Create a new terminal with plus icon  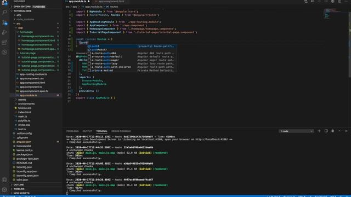pos(319,131)
